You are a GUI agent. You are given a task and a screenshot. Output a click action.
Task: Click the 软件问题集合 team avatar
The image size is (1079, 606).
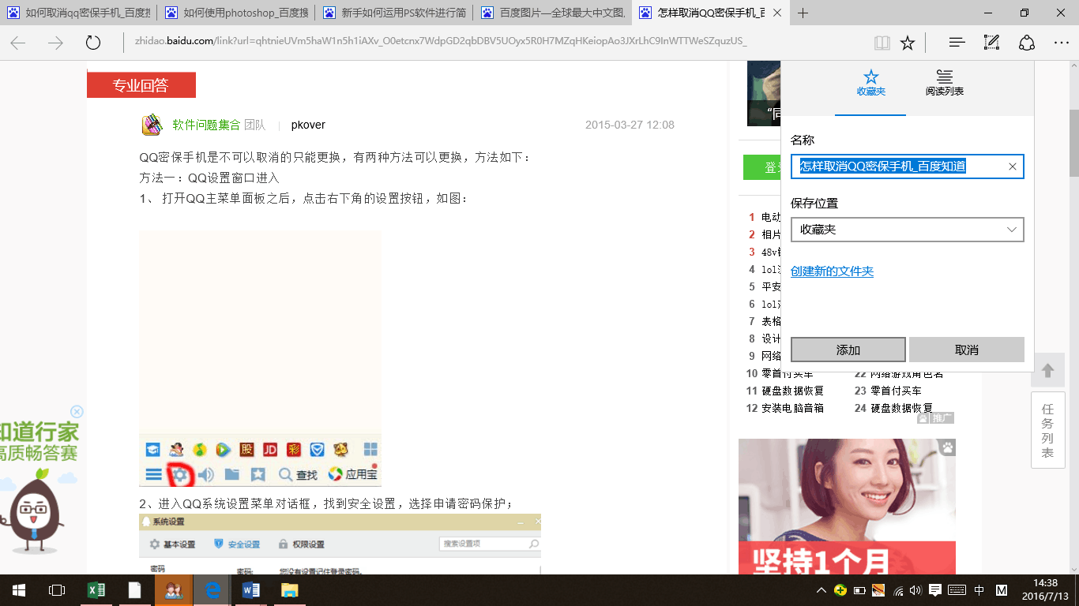152,125
